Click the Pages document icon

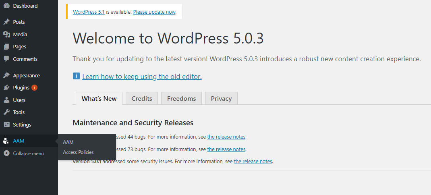point(6,47)
